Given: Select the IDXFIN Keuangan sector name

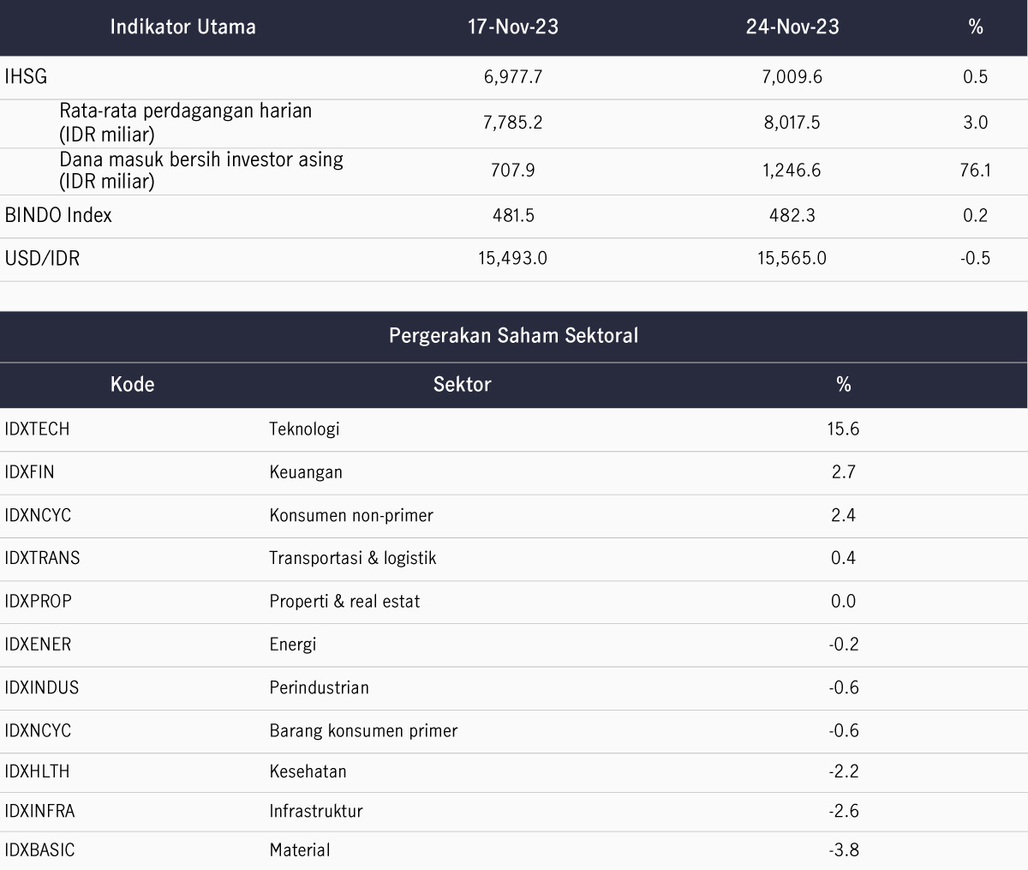Looking at the screenshot, I should tap(306, 472).
